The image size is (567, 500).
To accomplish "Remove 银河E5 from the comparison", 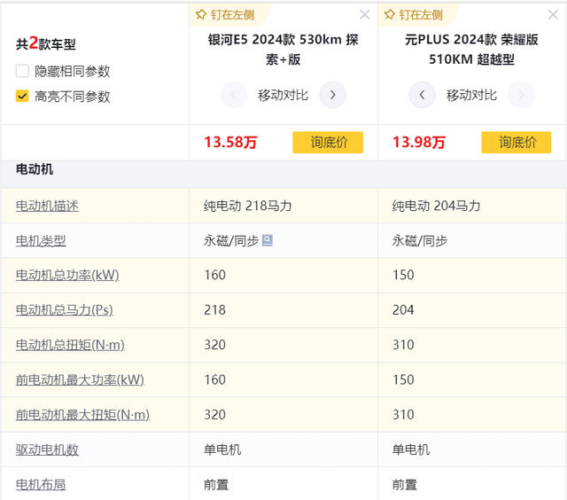I will [x=365, y=15].
